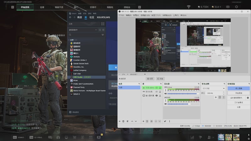Move scene down with arrow in scenes panel
251x141 pixels.
click(136, 121)
